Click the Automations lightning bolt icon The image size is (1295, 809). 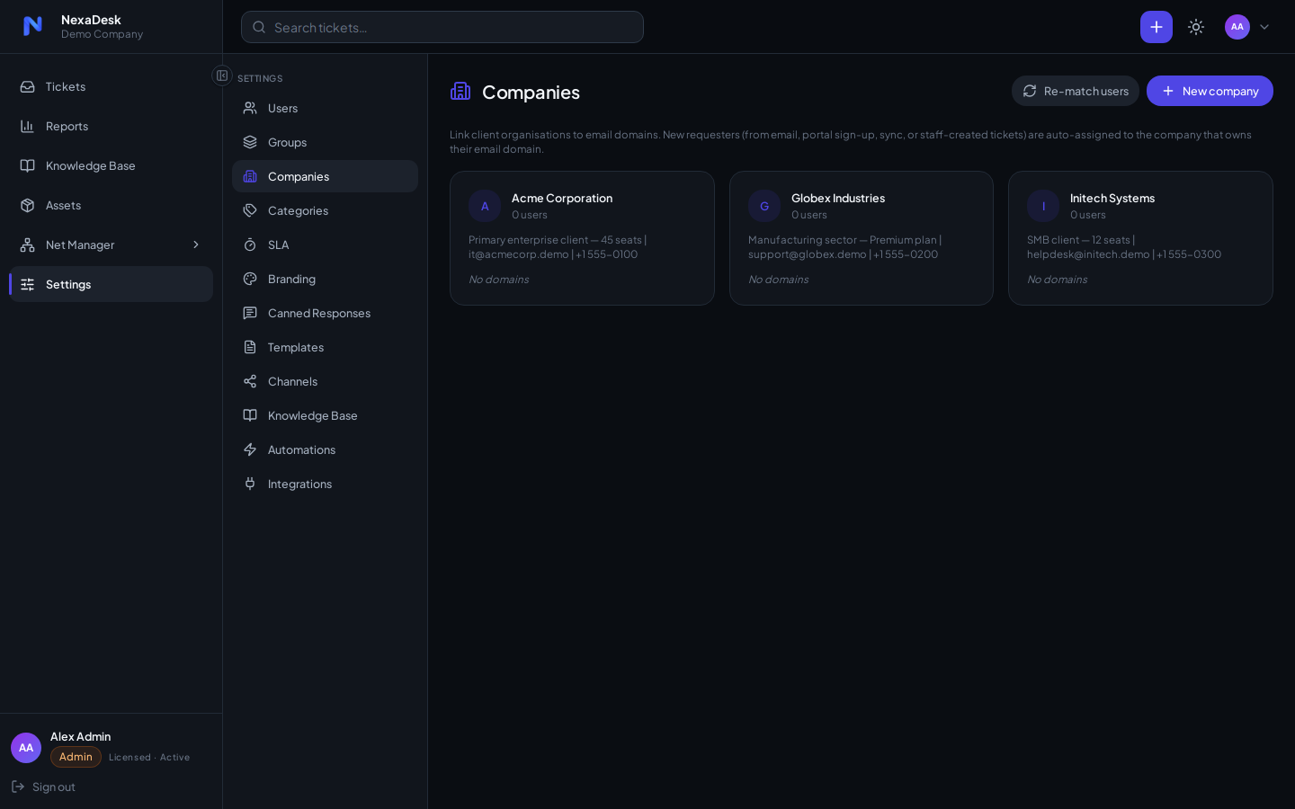point(250,449)
